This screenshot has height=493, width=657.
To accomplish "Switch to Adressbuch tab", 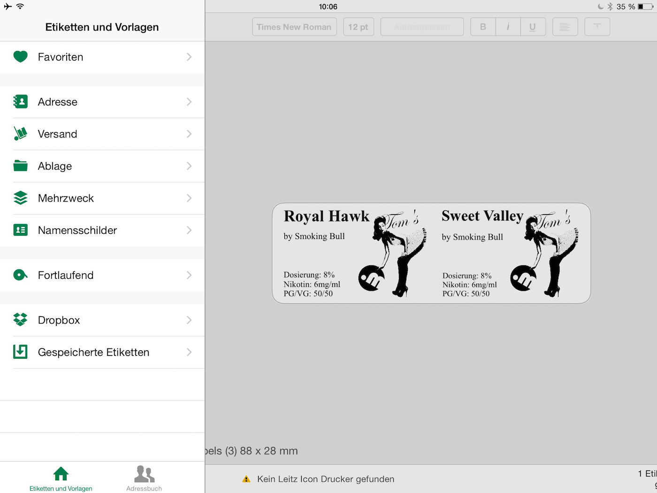I will (x=144, y=478).
